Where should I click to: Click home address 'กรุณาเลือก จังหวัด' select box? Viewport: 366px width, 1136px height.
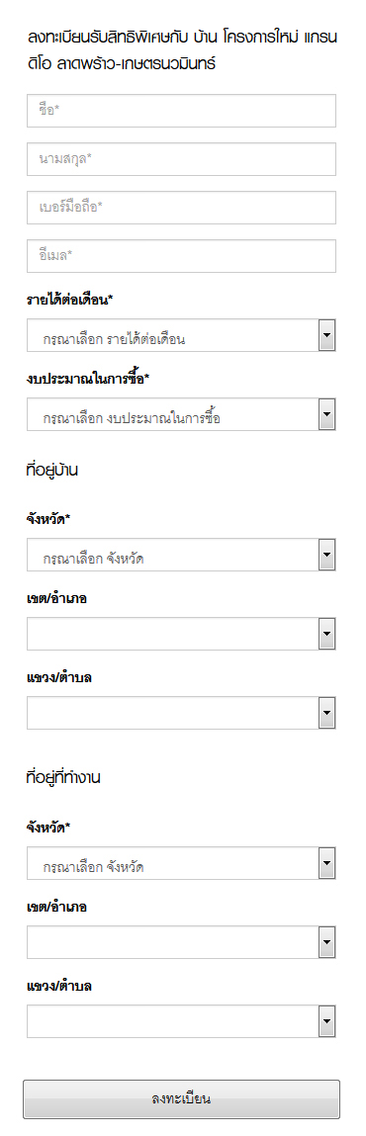[181, 555]
